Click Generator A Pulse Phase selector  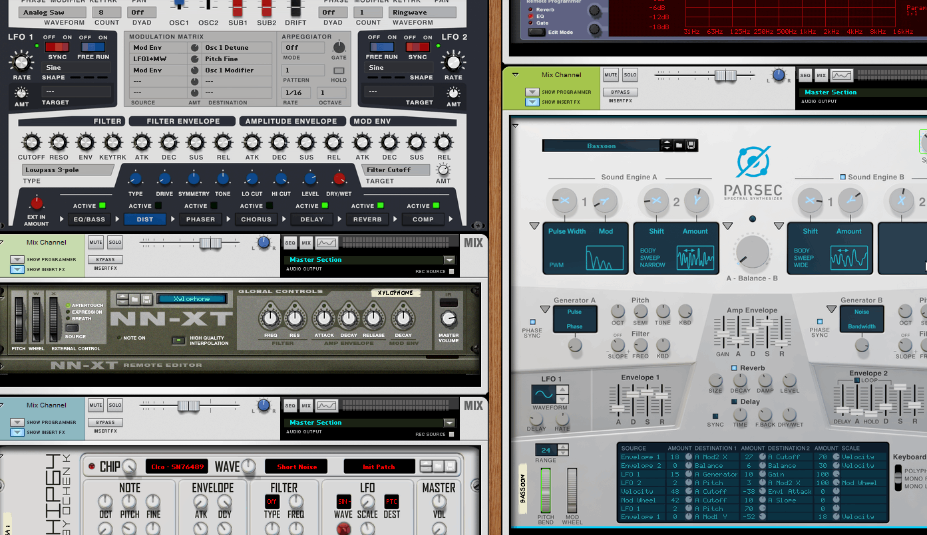[x=574, y=319]
